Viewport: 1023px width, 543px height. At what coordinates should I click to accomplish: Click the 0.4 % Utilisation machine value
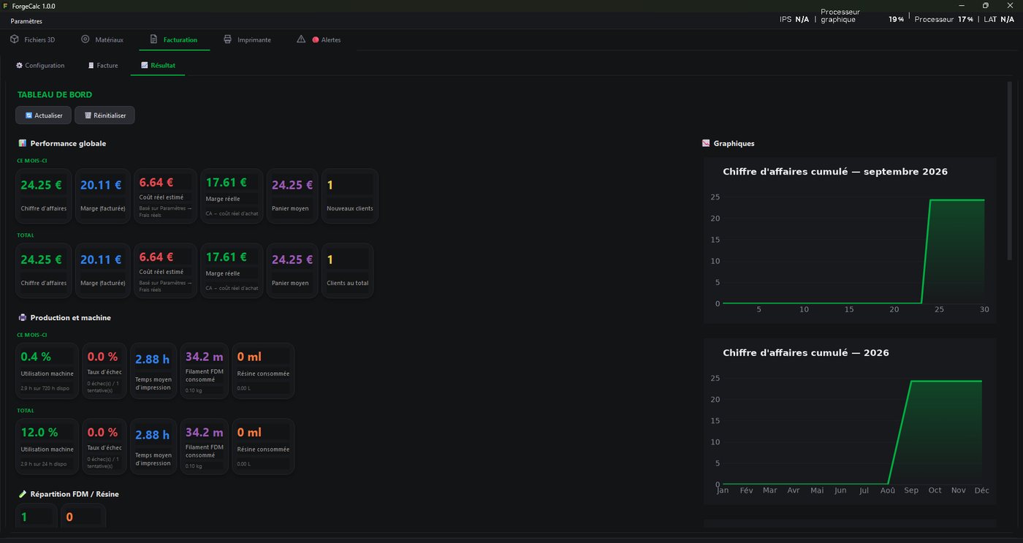(x=36, y=357)
